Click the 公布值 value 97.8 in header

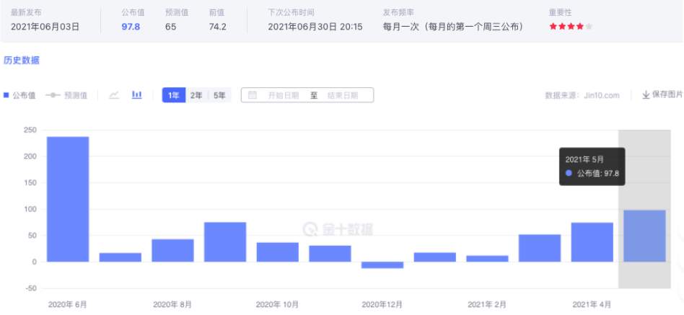pos(131,27)
